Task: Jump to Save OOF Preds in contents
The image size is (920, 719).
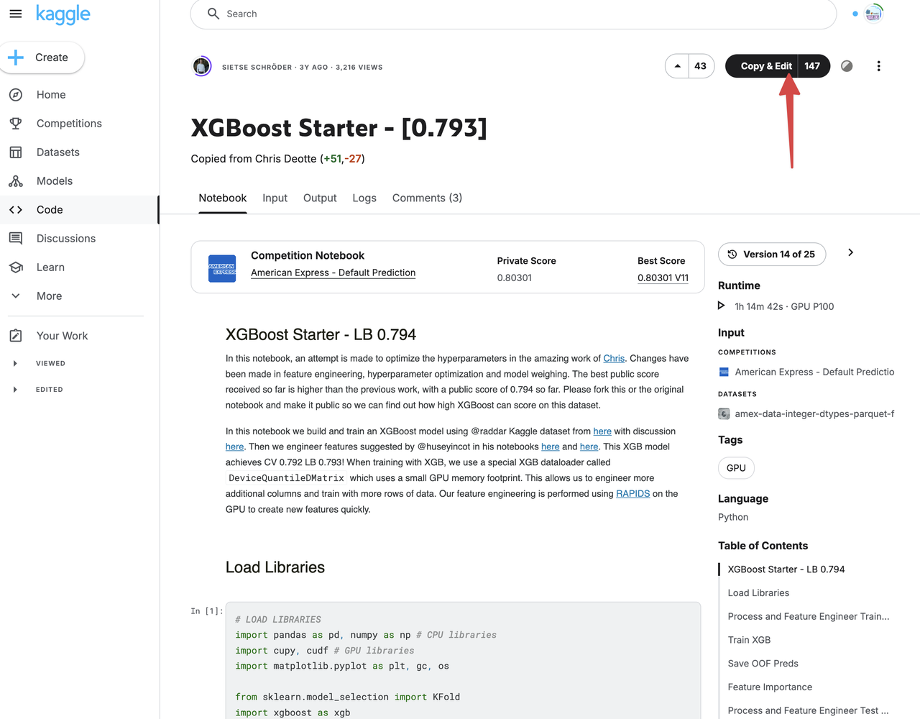Action: [x=763, y=664]
